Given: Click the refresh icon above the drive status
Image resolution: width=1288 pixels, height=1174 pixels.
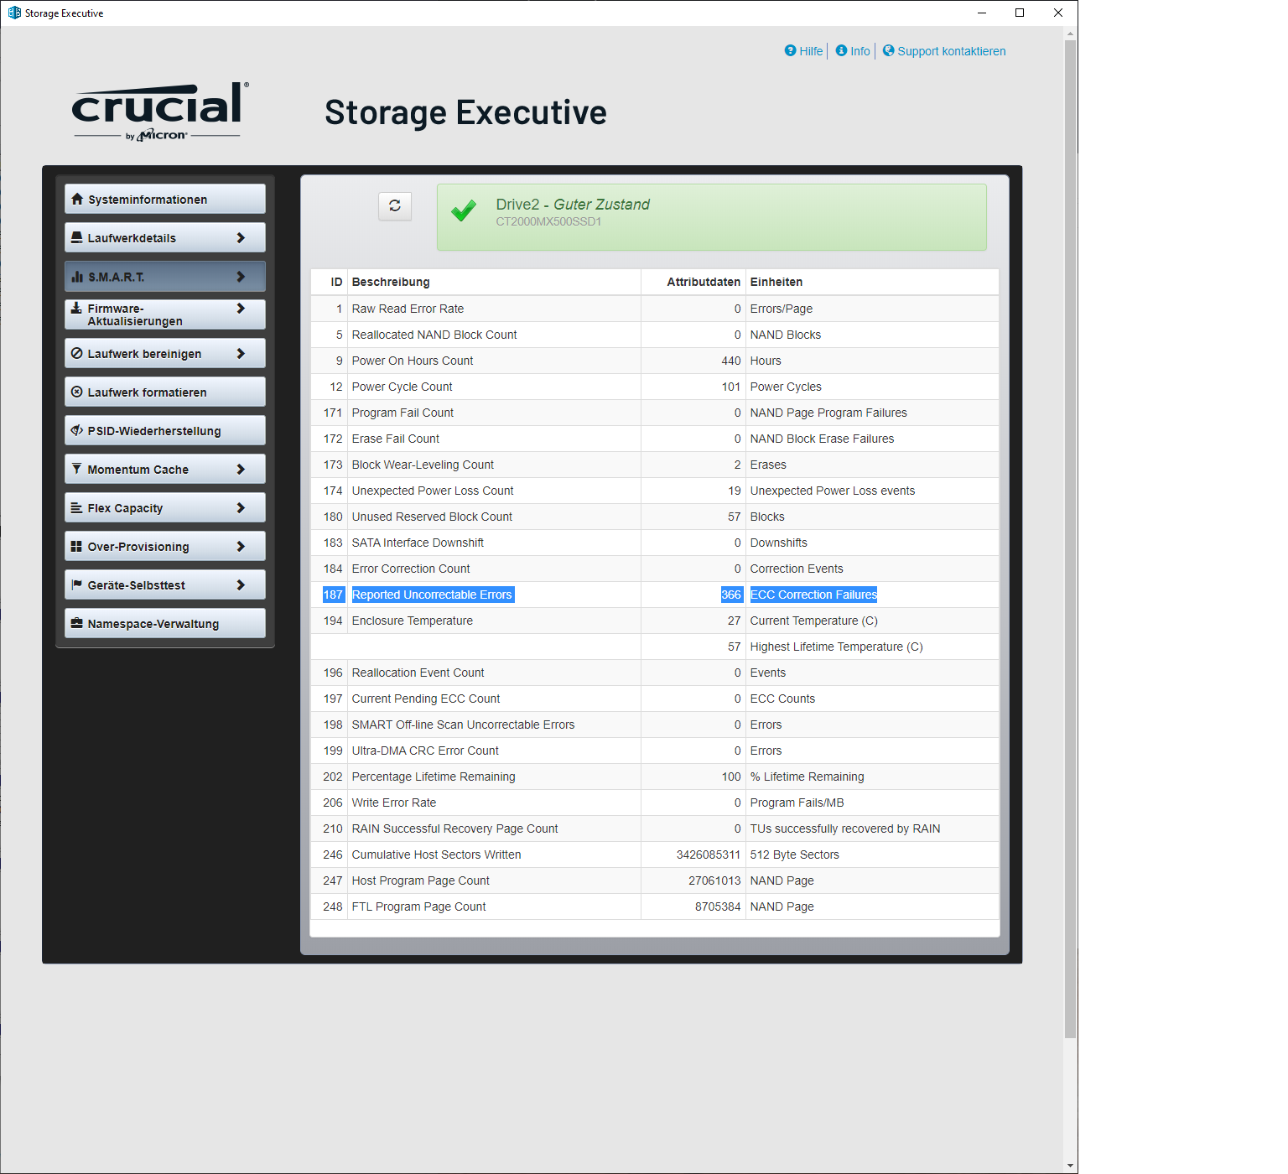Looking at the screenshot, I should 394,205.
